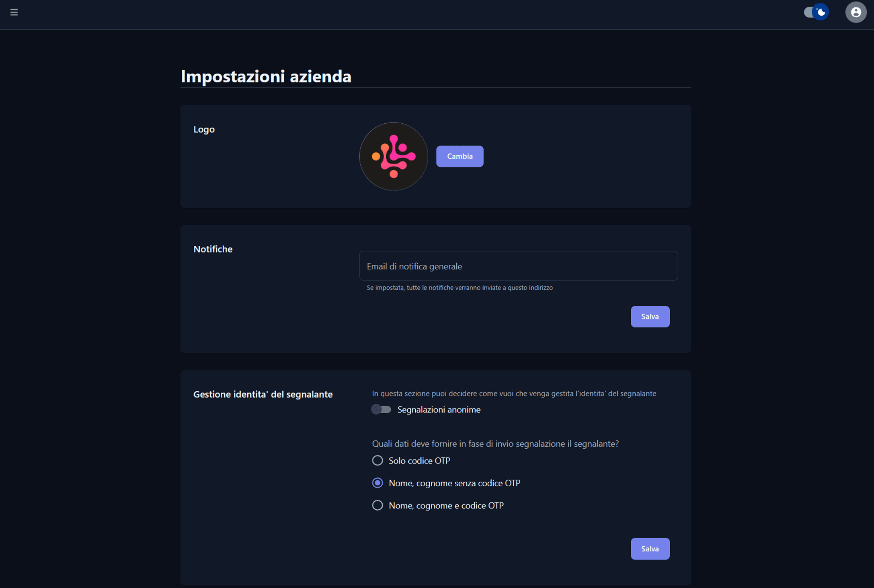Click the Cambia logo button

460,156
